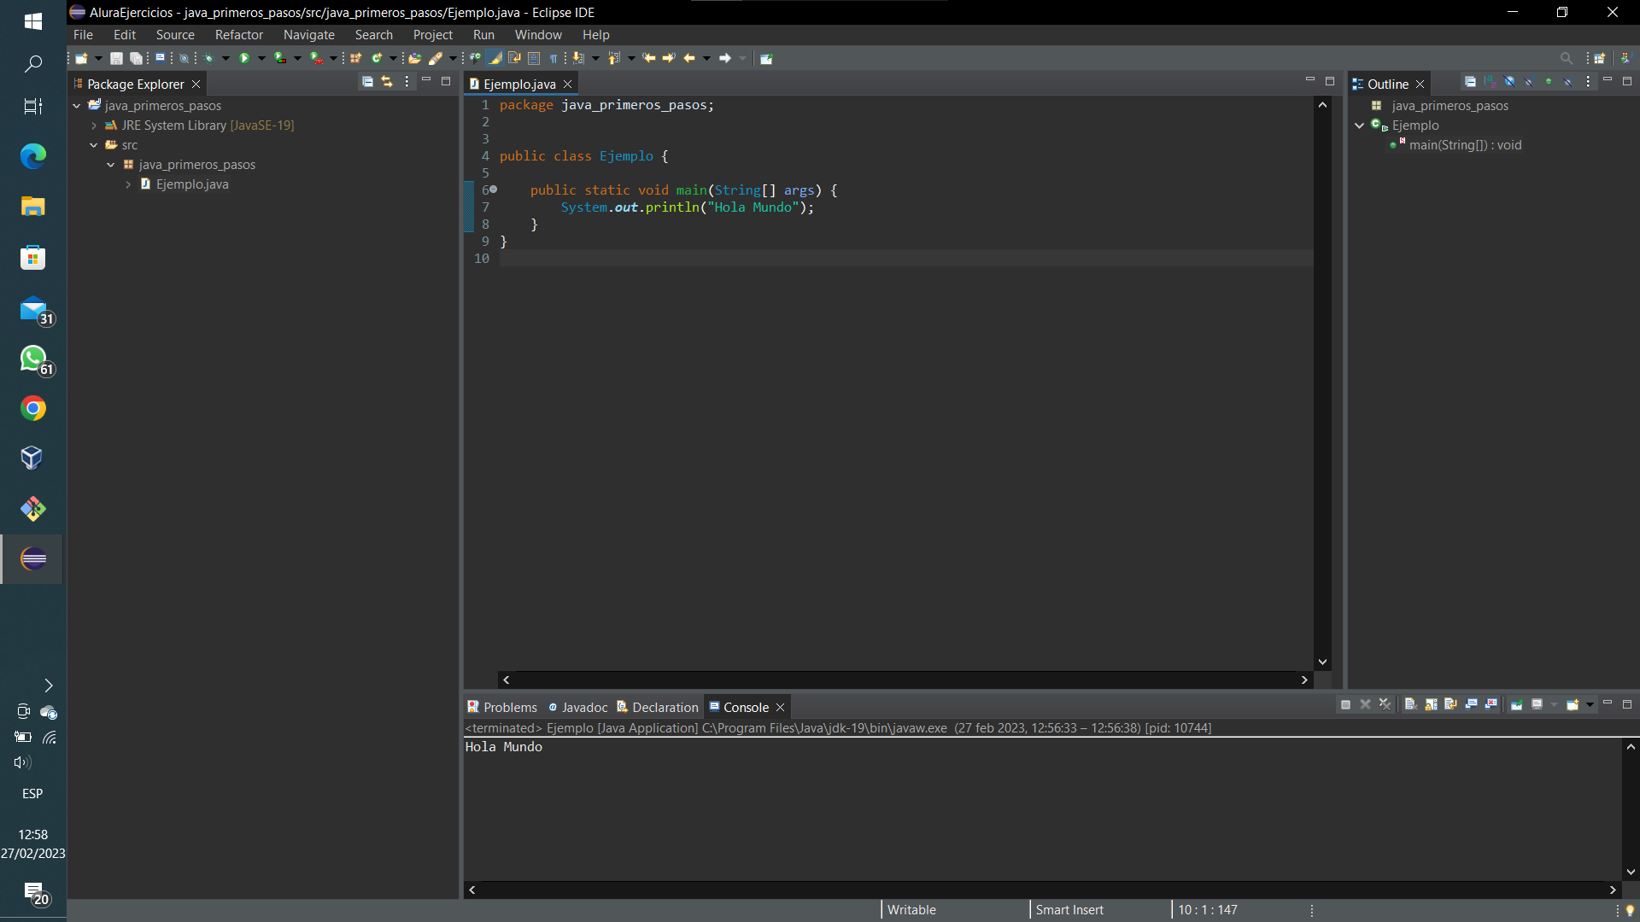Click the Next Annotation icon in the toolbar
Image resolution: width=1640 pixels, height=922 pixels.
point(577,58)
